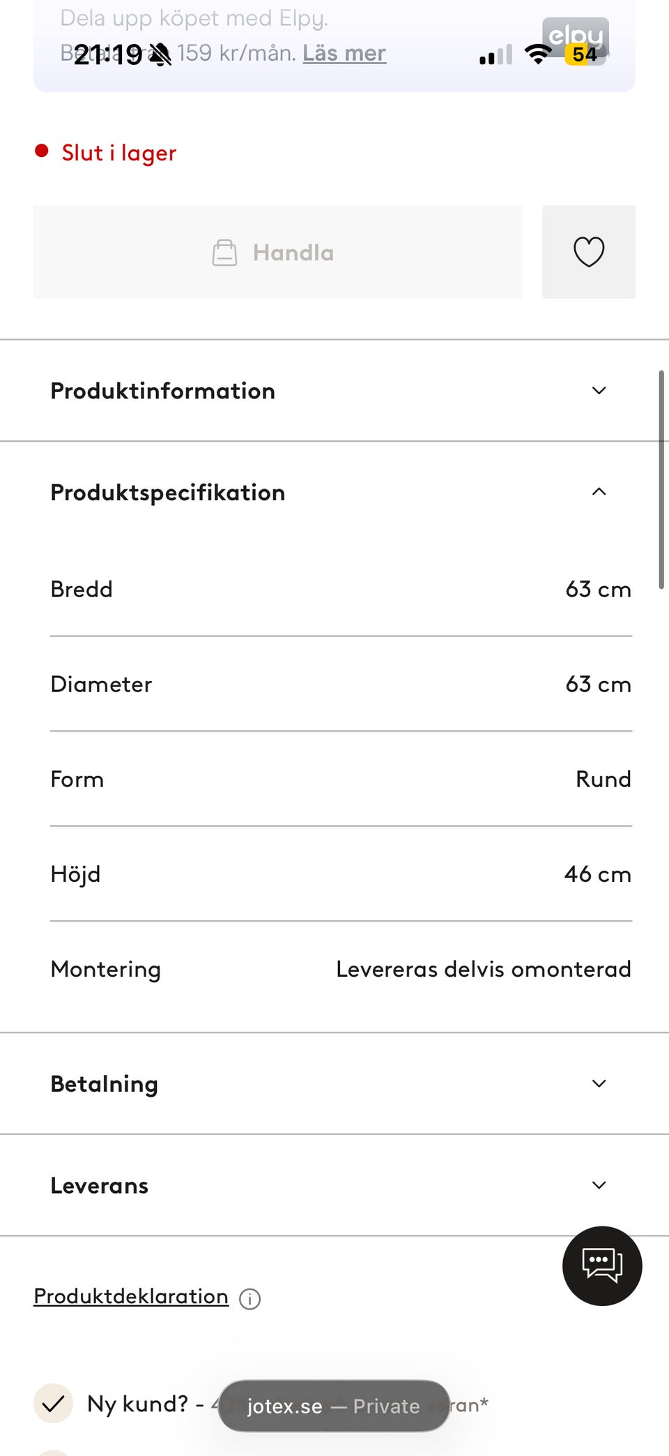Screen dimensions: 669x1456
Task: Click the page scrollbar indicator
Action: point(661,480)
